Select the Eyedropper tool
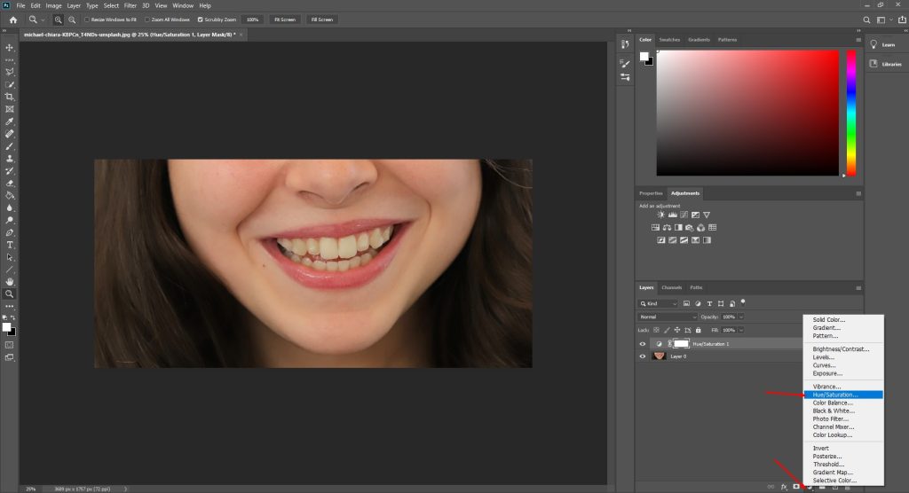 click(x=10, y=121)
